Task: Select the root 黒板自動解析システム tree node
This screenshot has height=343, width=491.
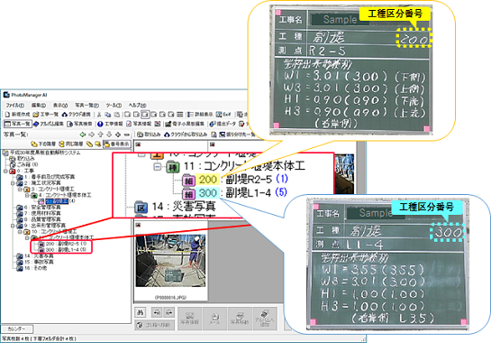Action: (41, 153)
